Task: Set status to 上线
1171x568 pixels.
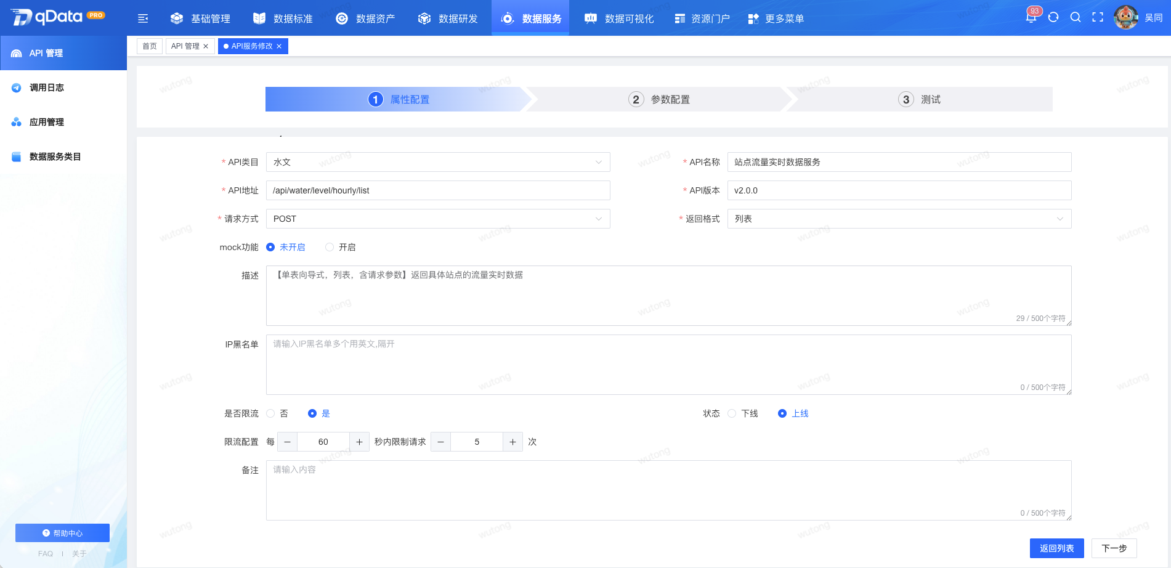Action: click(793, 413)
